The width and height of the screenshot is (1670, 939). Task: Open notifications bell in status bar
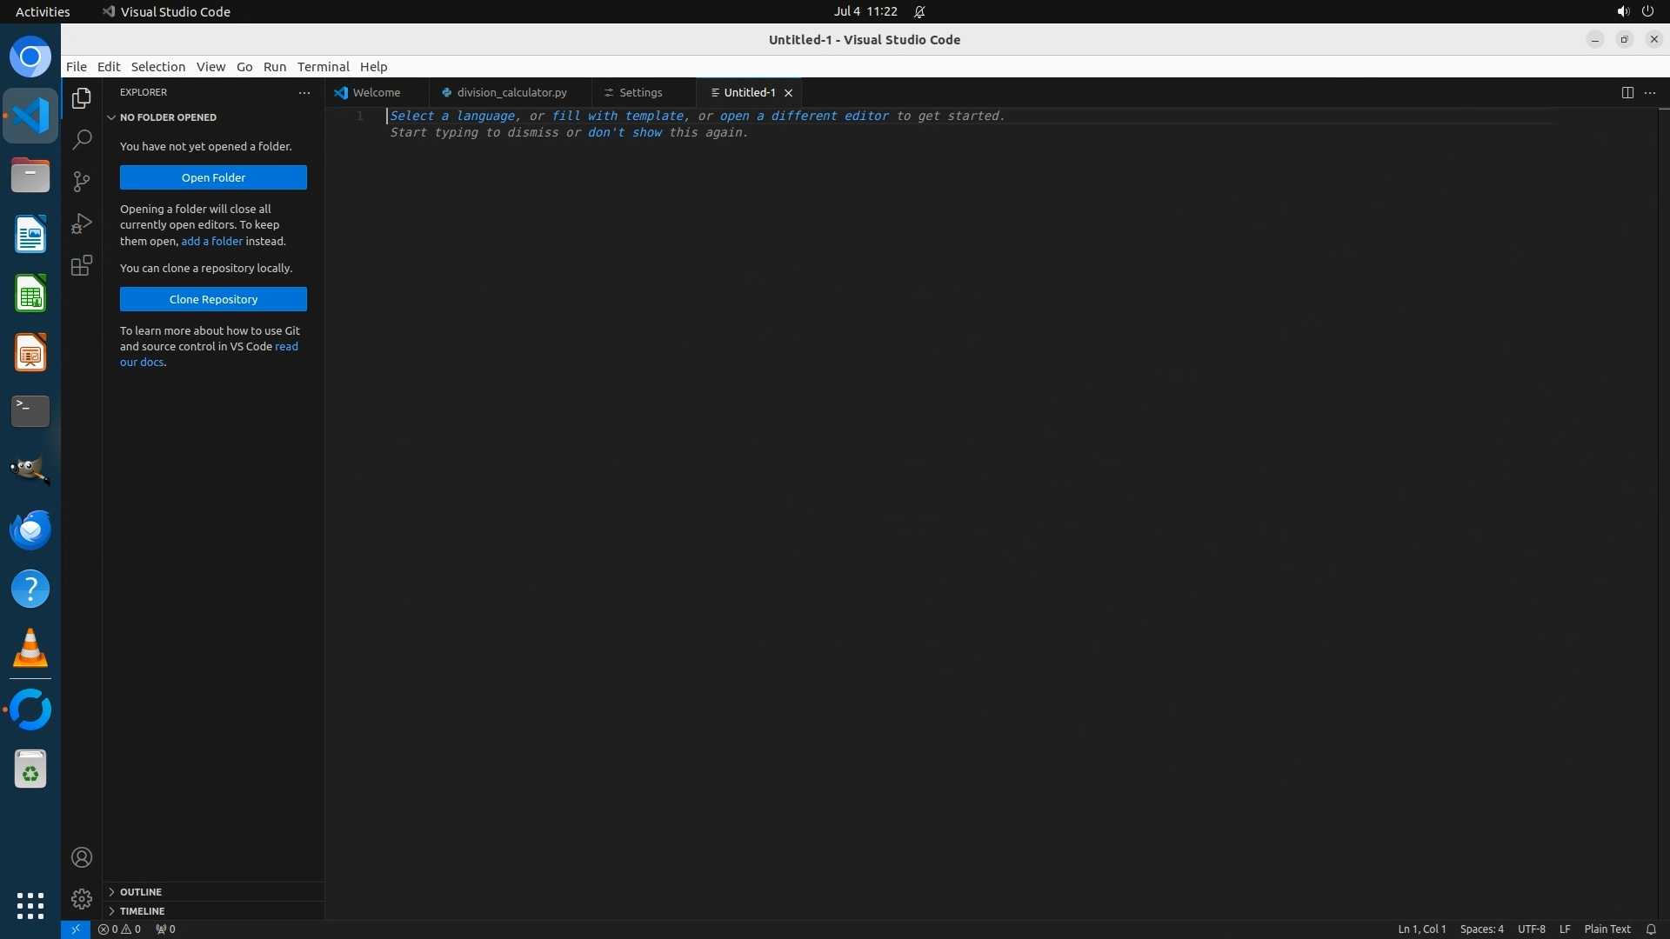1650,929
